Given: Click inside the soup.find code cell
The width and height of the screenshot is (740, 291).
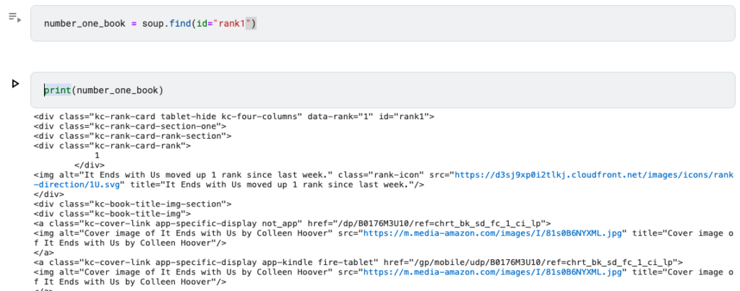Looking at the screenshot, I should click(x=383, y=24).
